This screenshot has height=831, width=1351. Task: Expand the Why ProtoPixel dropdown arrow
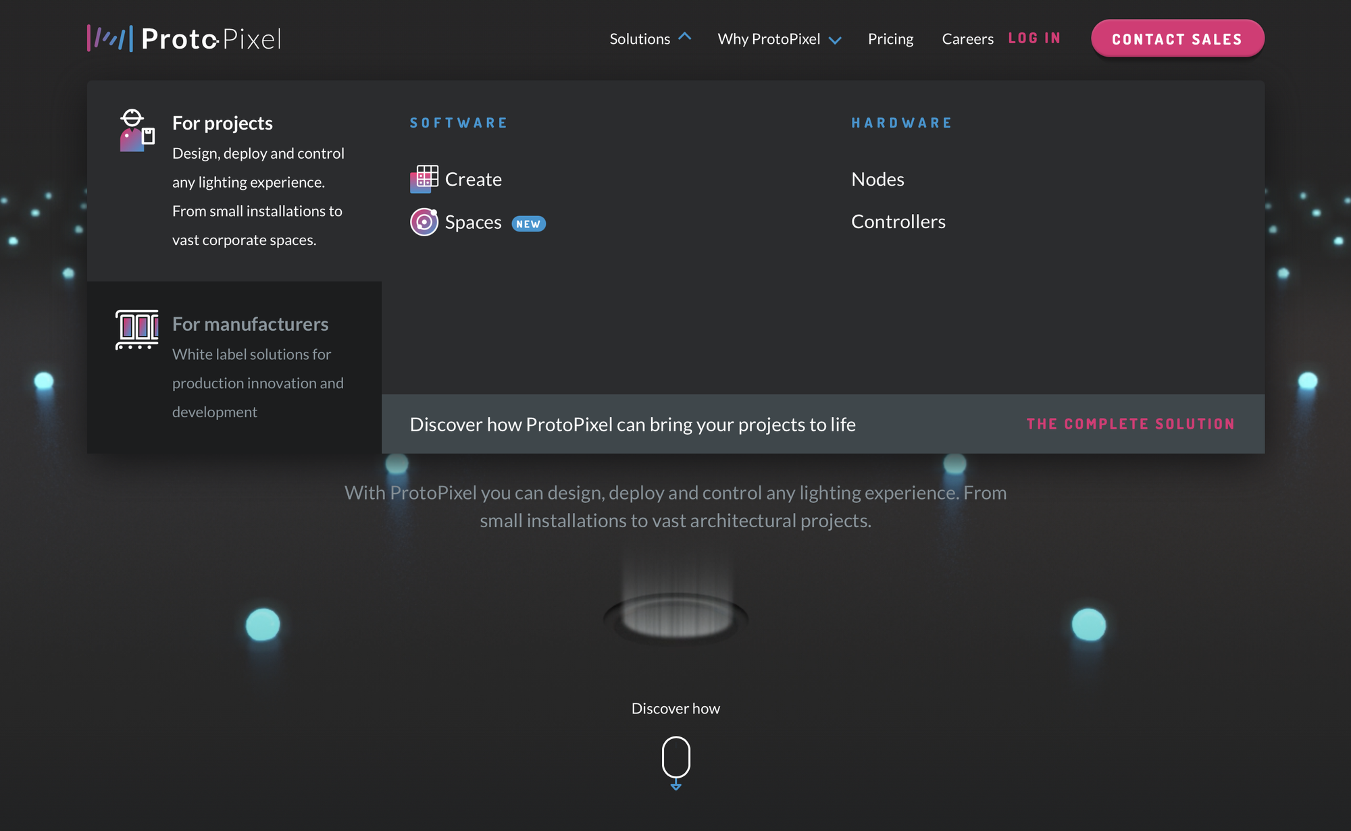tap(835, 40)
